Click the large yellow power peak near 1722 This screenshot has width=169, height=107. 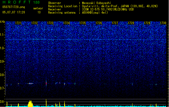30,104
